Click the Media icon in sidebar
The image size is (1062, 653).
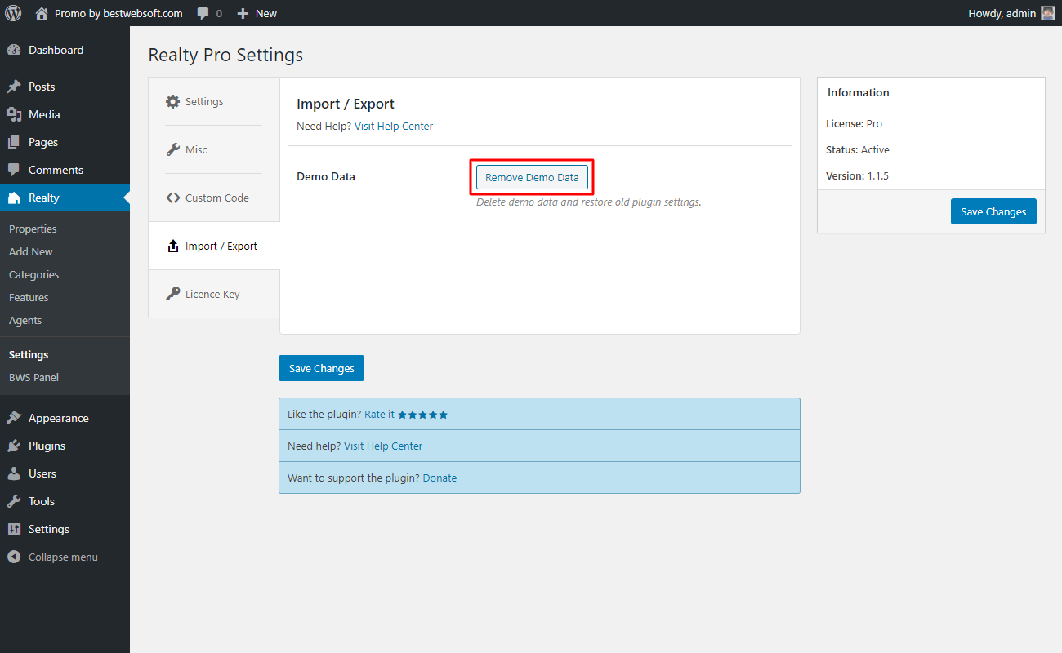click(14, 114)
